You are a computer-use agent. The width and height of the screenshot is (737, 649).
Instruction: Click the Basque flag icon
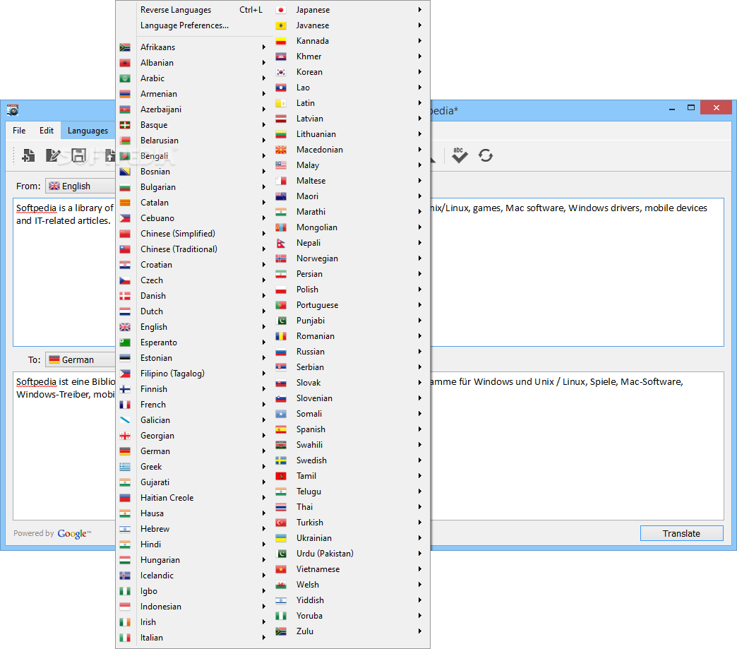coord(125,124)
